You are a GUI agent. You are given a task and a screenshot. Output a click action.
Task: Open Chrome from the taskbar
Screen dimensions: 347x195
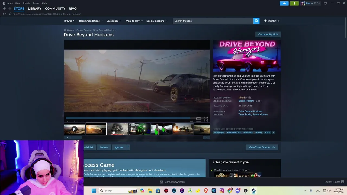(230, 191)
